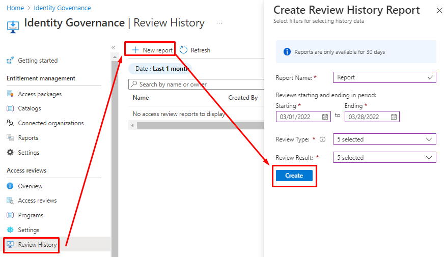This screenshot has height=257, width=446.
Task: Click the Entitlement management Settings gear icon
Action: coord(10,153)
